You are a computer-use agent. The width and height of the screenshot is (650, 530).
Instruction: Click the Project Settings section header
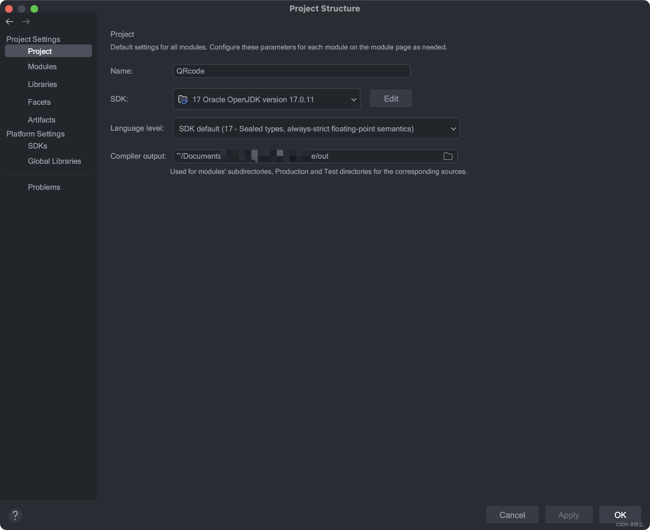pos(33,39)
